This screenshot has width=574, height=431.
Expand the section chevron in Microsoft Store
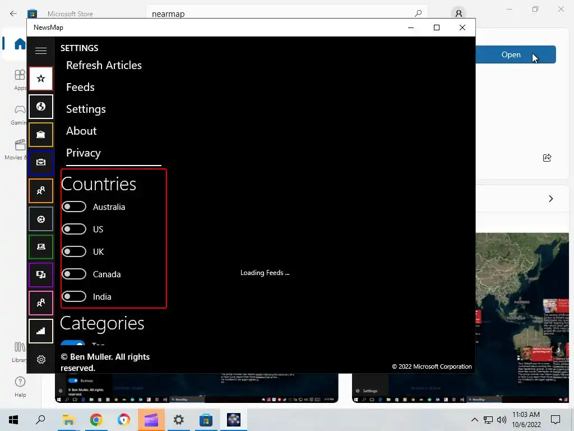click(x=550, y=199)
